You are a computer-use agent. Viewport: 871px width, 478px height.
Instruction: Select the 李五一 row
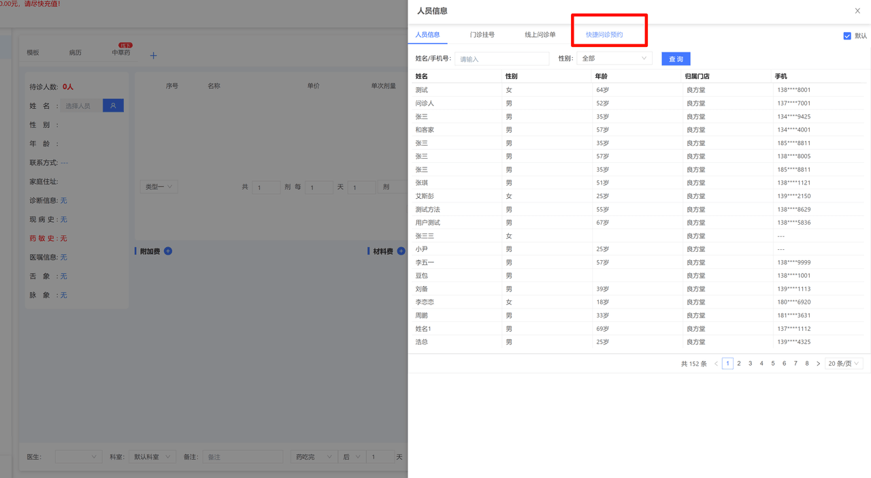point(639,262)
